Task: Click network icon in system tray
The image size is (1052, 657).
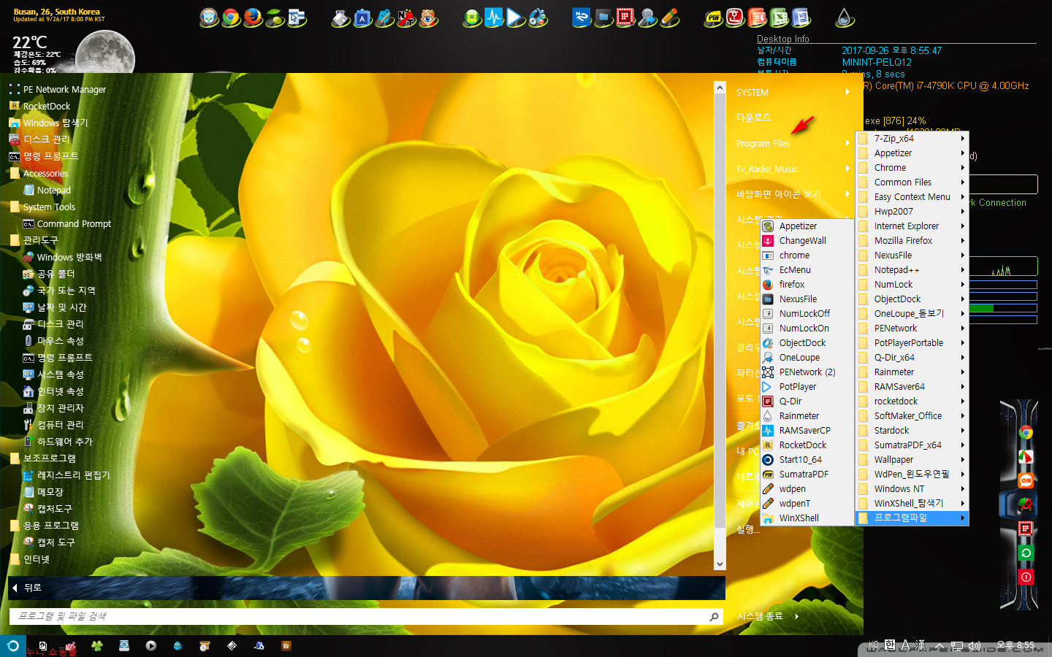Action: [957, 645]
